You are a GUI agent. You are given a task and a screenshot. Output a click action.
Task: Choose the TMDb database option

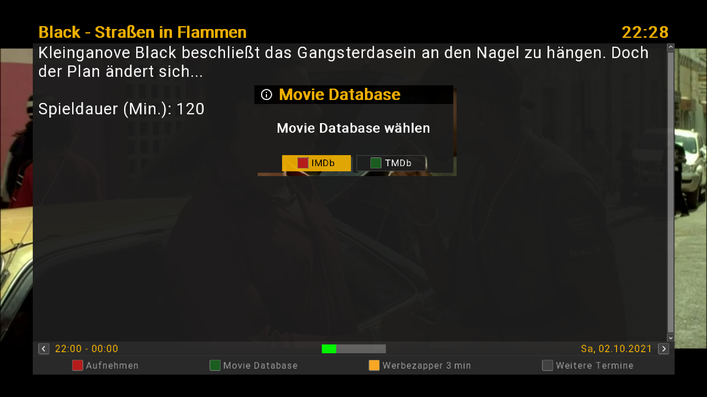pos(391,163)
